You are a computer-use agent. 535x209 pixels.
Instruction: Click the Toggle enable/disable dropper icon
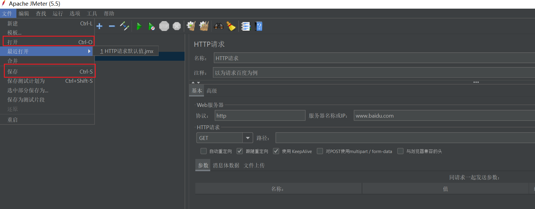pos(124,26)
